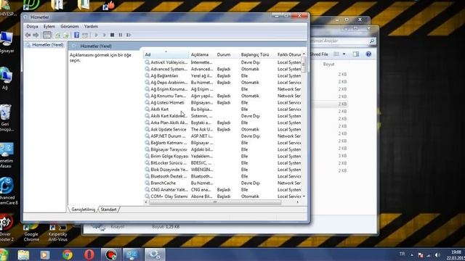Sort by Başlangıç Türü column header
This screenshot has height=261, width=465.
point(257,54)
